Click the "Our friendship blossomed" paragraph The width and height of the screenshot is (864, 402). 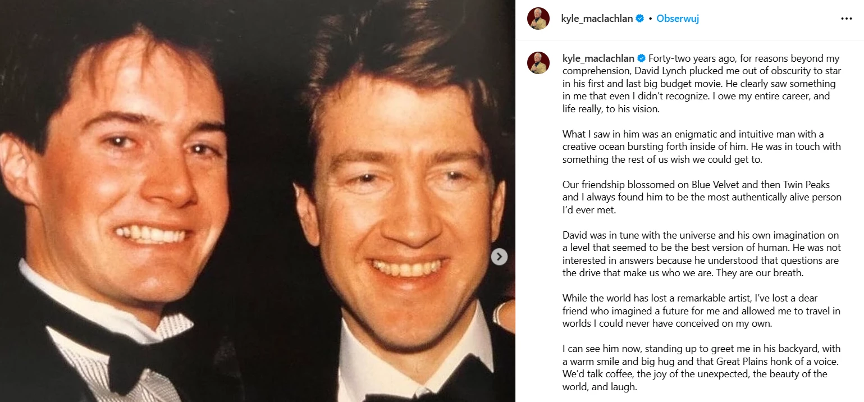[x=702, y=198]
